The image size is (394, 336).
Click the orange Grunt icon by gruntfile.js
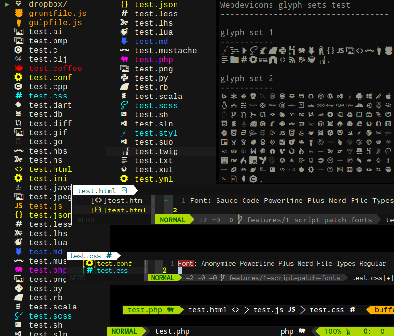pyautogui.click(x=19, y=13)
